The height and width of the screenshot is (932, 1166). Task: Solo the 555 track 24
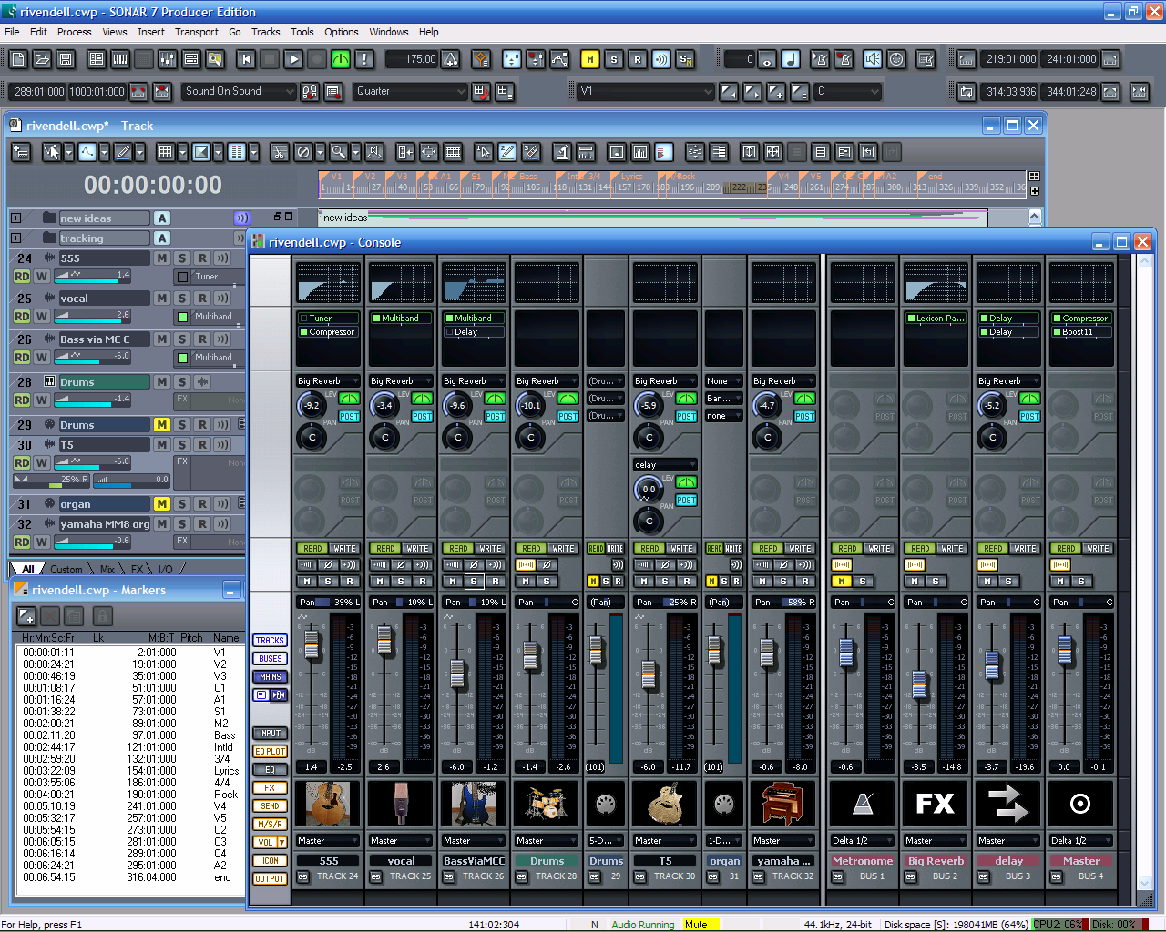[182, 258]
